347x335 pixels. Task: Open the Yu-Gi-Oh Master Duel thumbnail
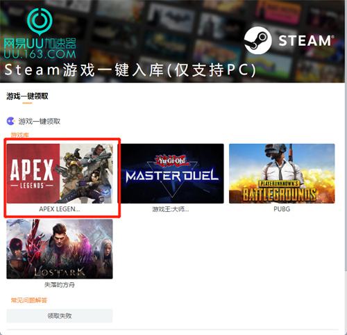[172, 174]
